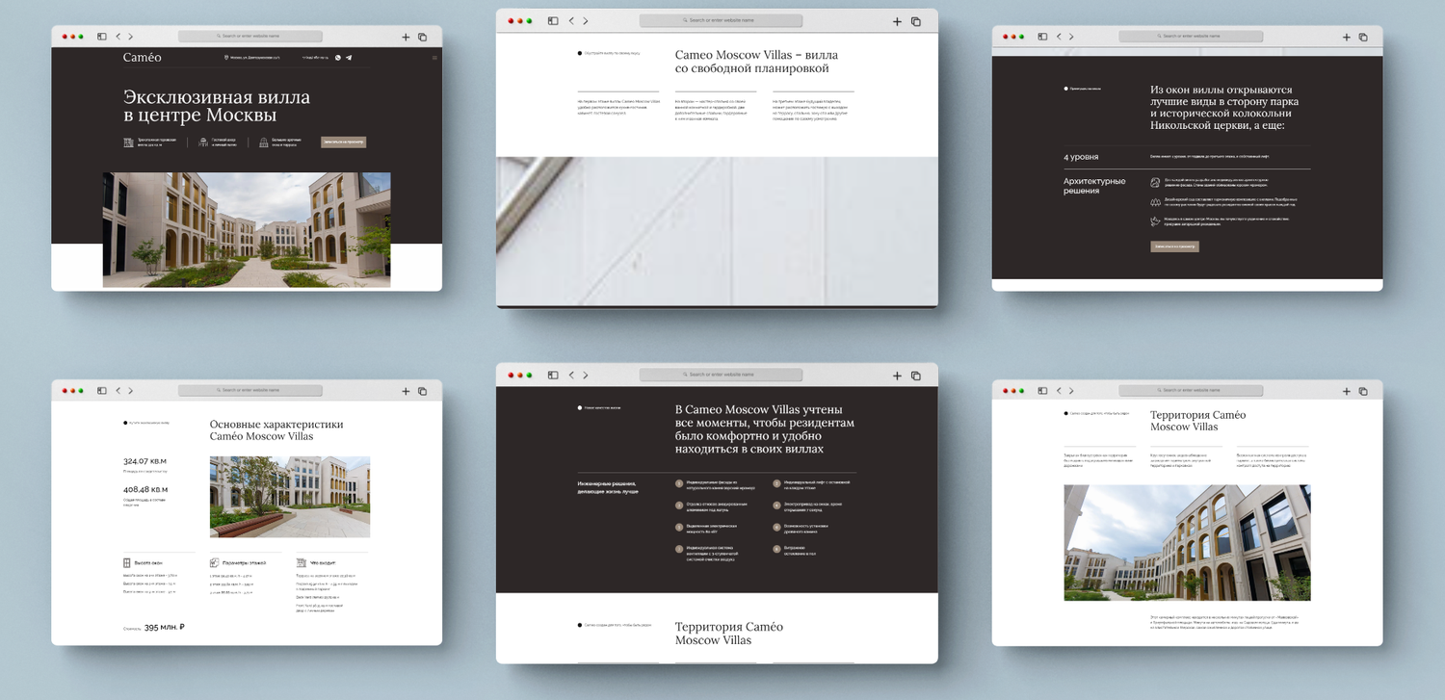The width and height of the screenshot is (1445, 700).
Task: Click address bar in the свободной планировкой window
Action: [721, 20]
